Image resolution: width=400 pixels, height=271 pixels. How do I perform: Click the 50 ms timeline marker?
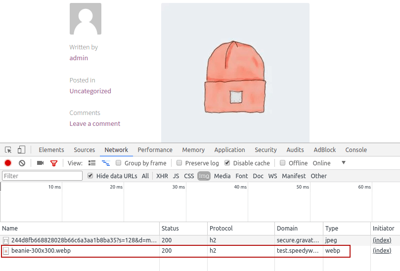tap(303, 187)
